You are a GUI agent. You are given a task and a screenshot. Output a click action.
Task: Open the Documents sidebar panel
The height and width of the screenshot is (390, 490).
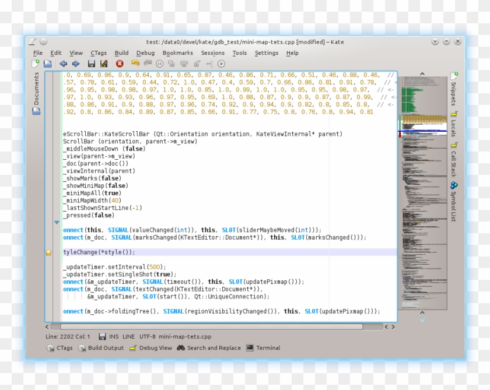36,93
